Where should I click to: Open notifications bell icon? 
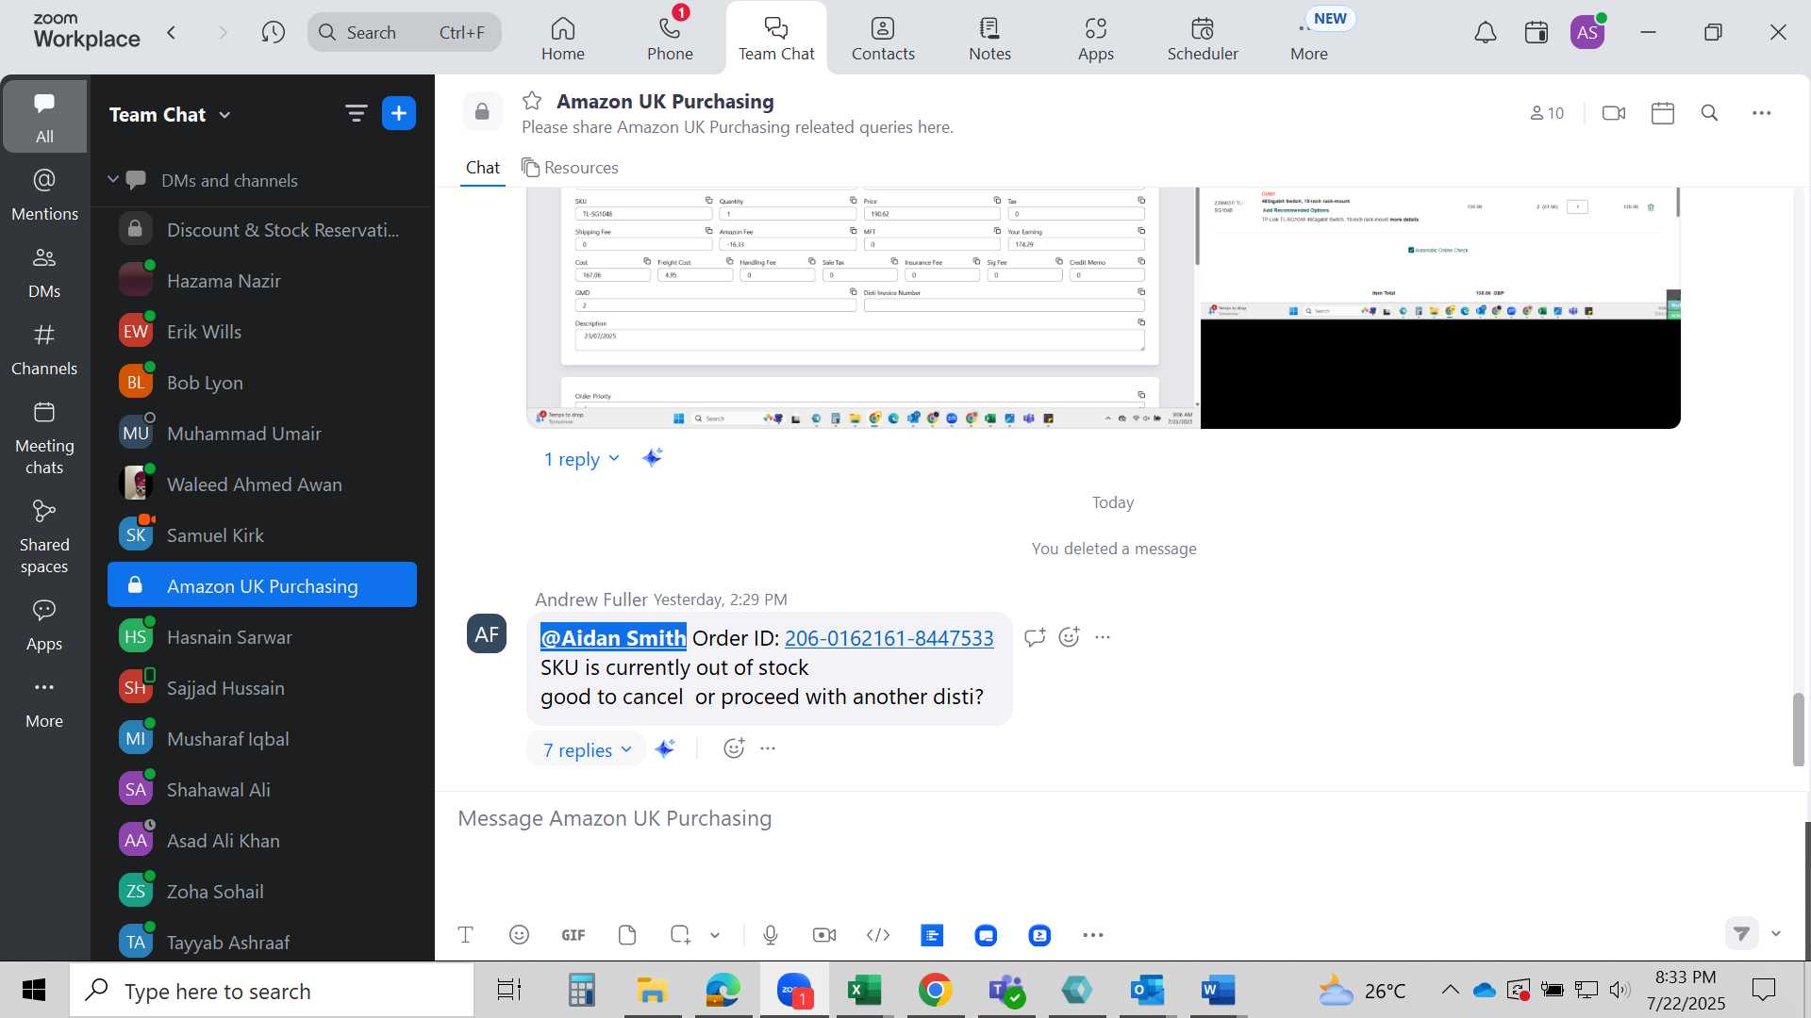pyautogui.click(x=1485, y=33)
